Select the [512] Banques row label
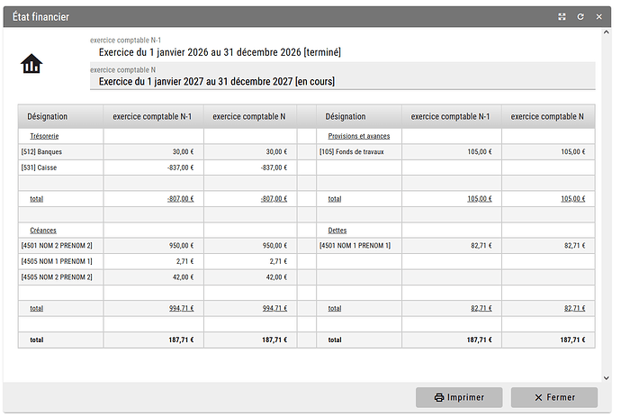 point(41,152)
